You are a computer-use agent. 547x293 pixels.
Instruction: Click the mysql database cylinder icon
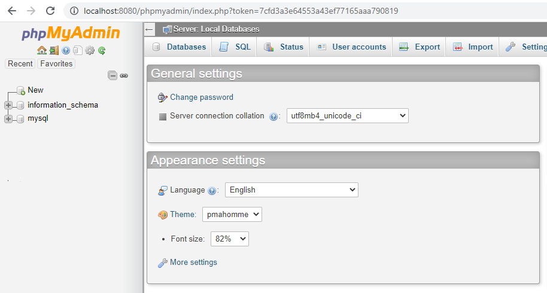tap(20, 119)
